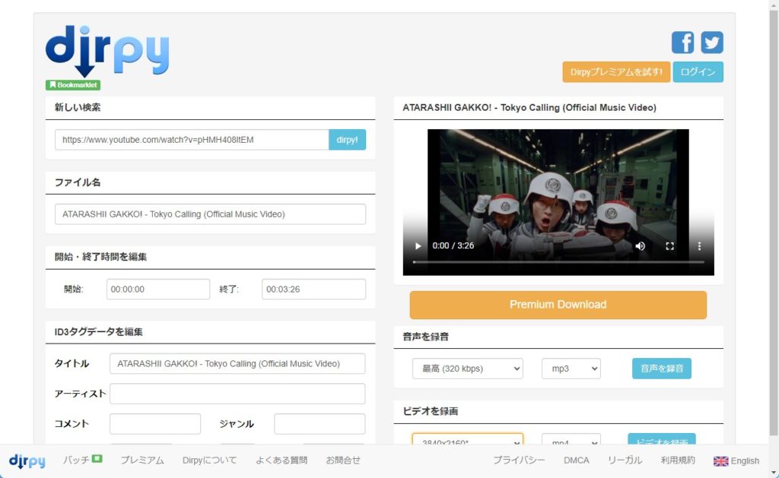Expand the audio quality 320 kbps dropdown

467,369
